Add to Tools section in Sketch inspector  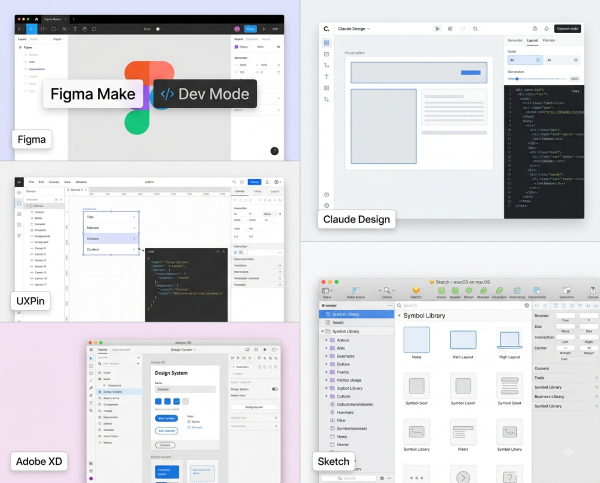[596, 378]
